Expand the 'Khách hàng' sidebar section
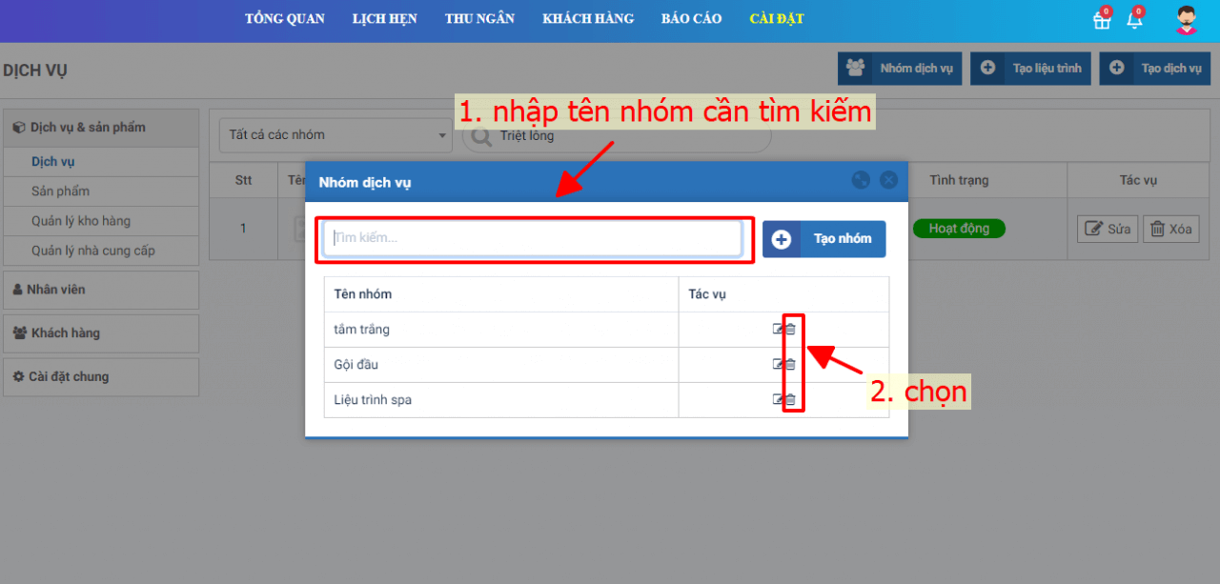The width and height of the screenshot is (1220, 584). pyautogui.click(x=101, y=333)
